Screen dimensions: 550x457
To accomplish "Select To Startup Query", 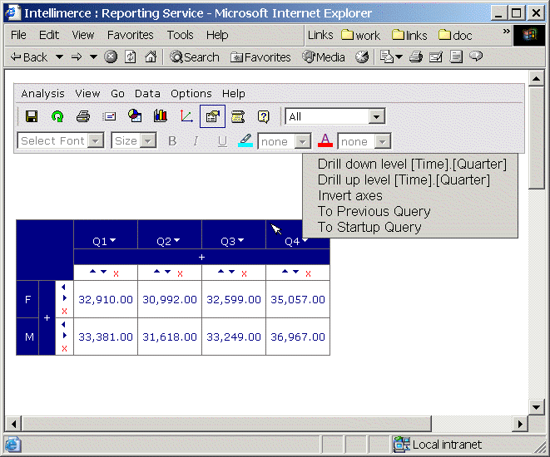I will [369, 227].
